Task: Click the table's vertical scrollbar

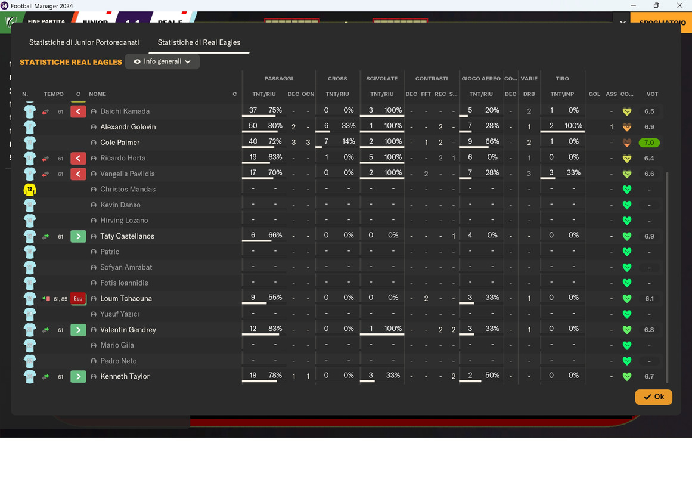Action: (667, 277)
